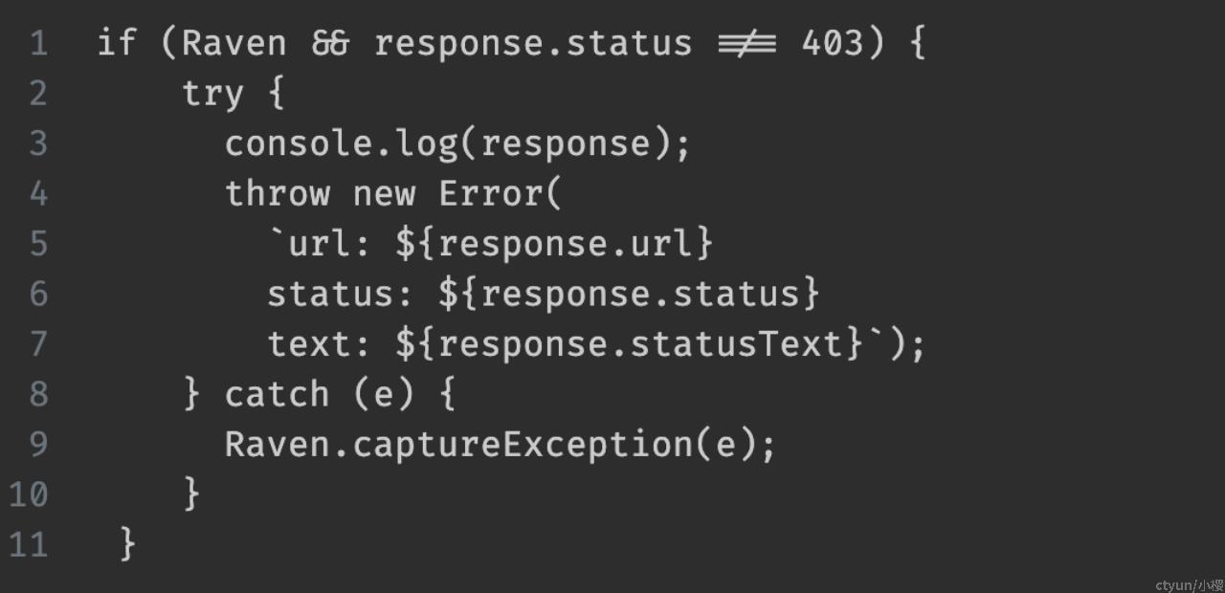Click the throw keyword on line 4
This screenshot has width=1225, height=593.
278,193
